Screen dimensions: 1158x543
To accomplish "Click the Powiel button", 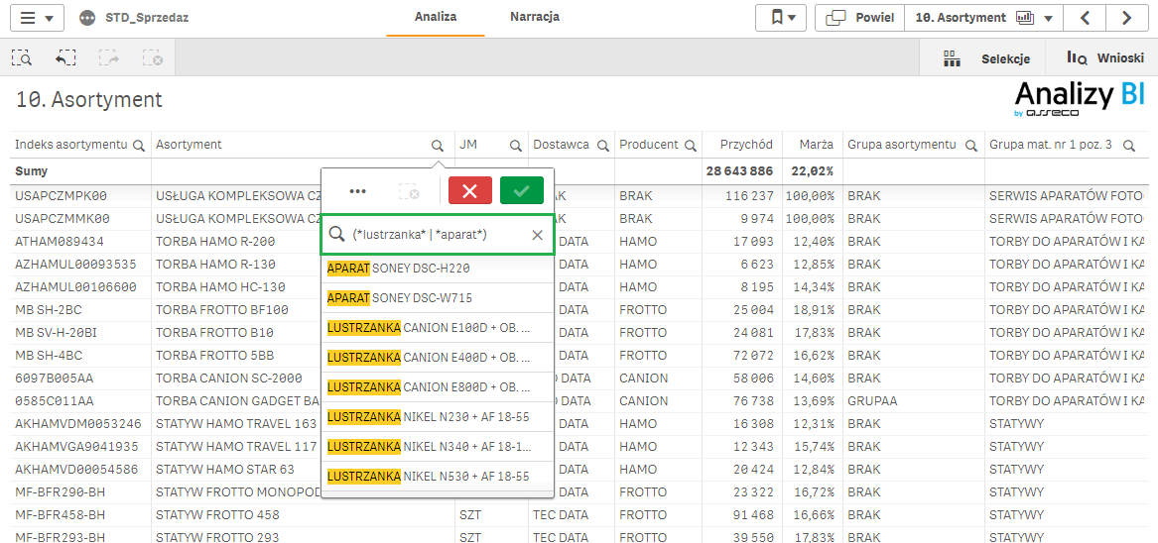I will pyautogui.click(x=860, y=18).
